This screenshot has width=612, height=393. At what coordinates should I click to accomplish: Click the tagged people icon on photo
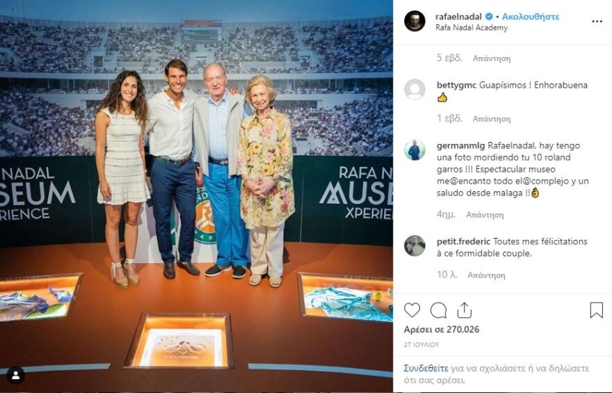point(15,376)
